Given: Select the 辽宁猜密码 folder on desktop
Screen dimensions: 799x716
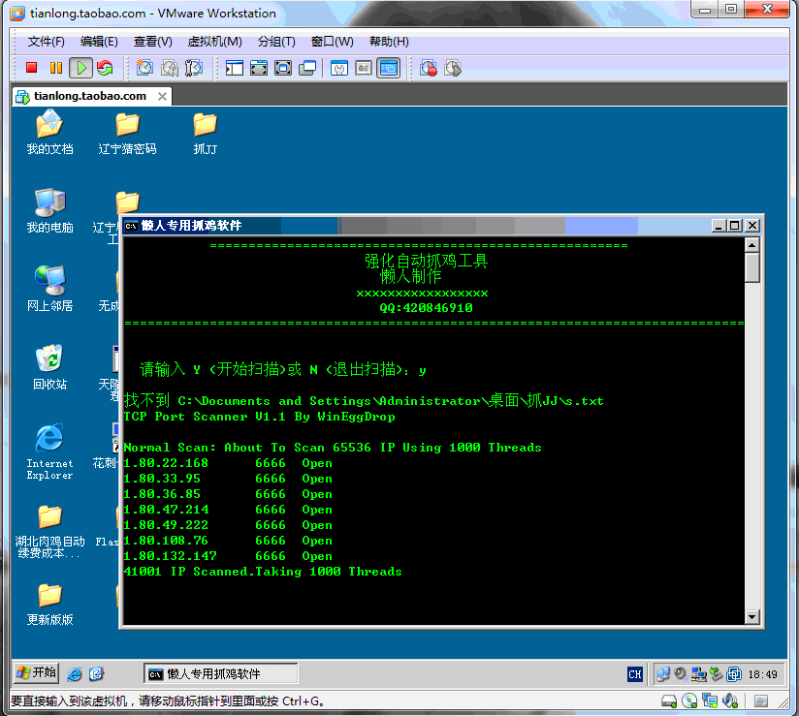Looking at the screenshot, I should click(127, 134).
